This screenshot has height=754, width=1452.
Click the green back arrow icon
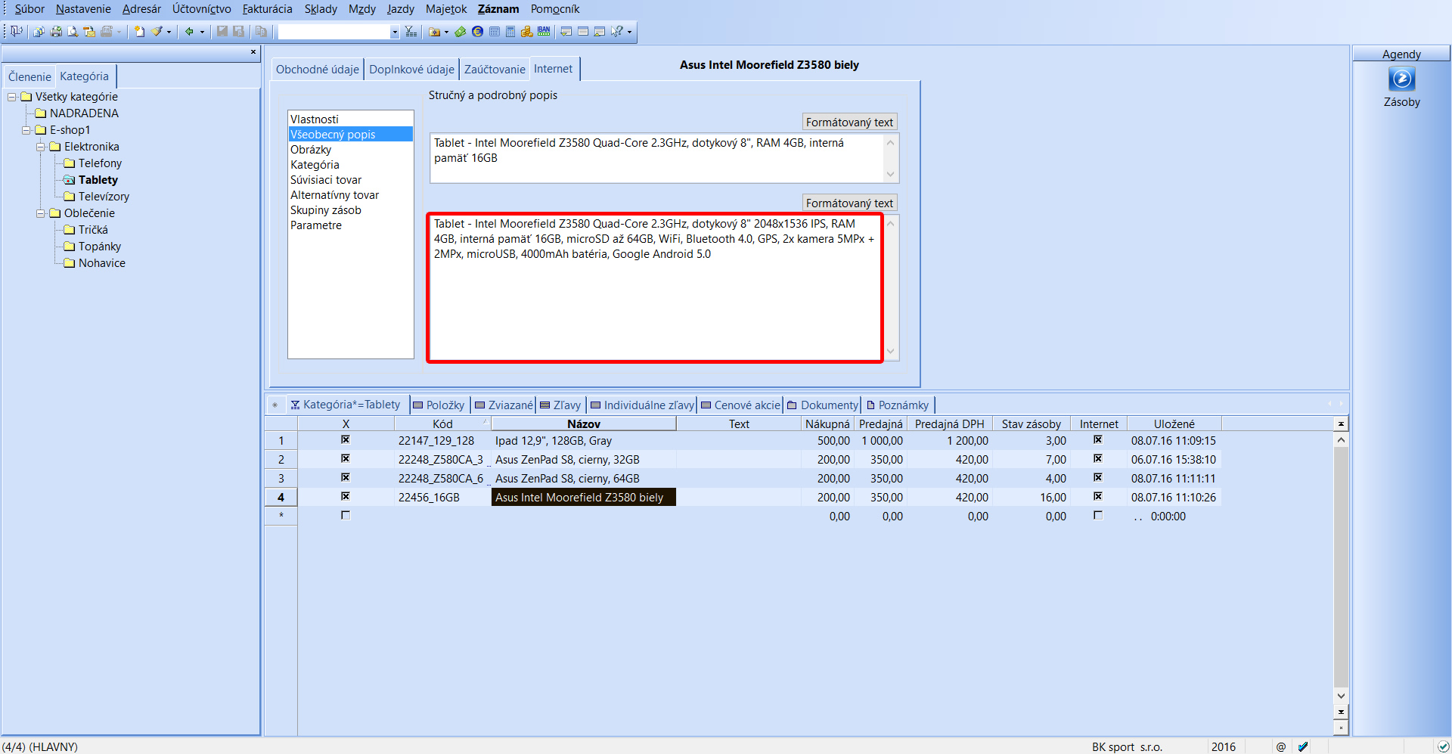(x=189, y=31)
